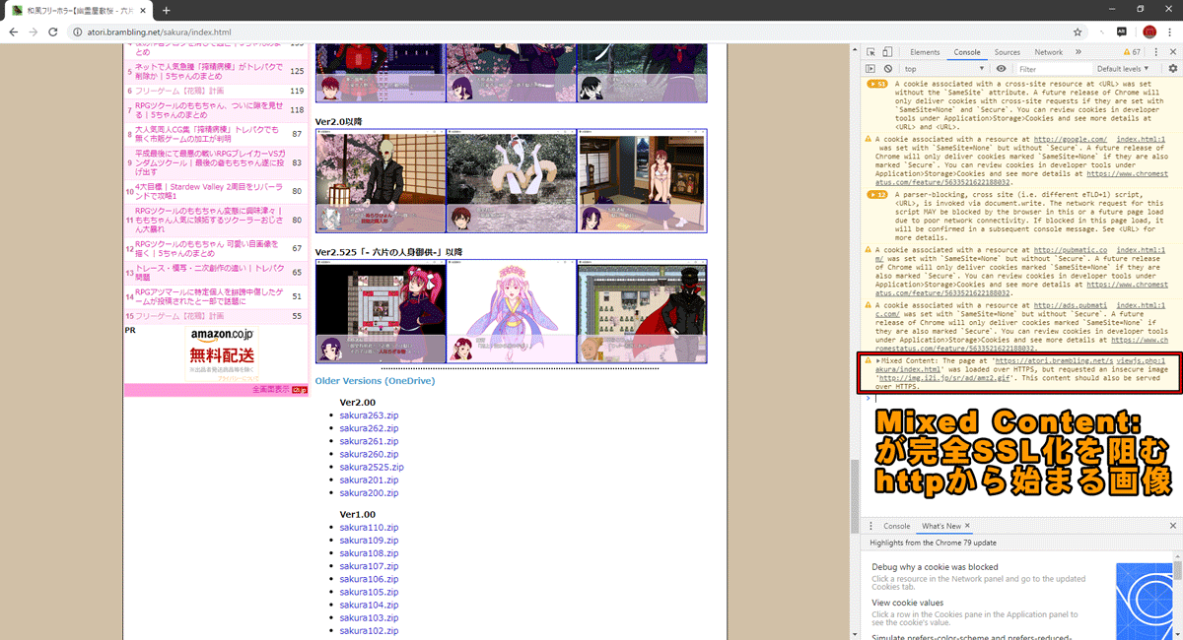Go back in browser history
The height and width of the screenshot is (640, 1183).
[14, 32]
